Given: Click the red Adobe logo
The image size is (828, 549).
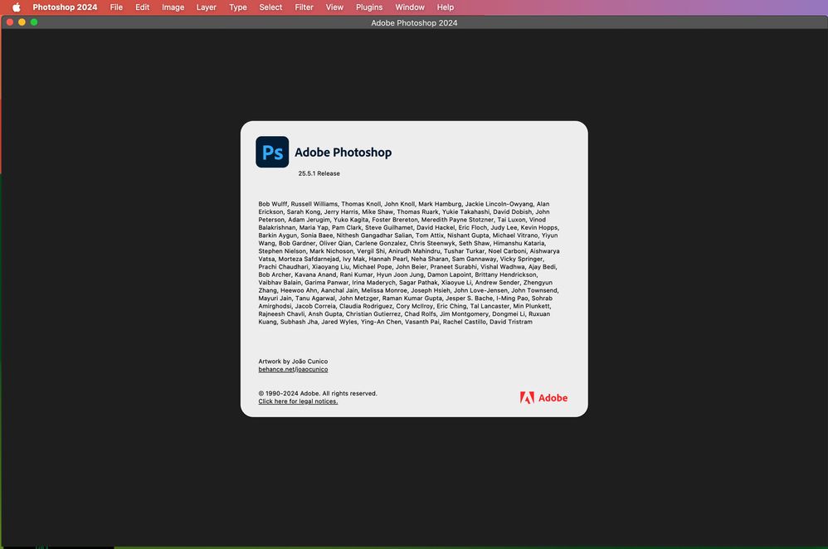Looking at the screenshot, I should [x=543, y=398].
